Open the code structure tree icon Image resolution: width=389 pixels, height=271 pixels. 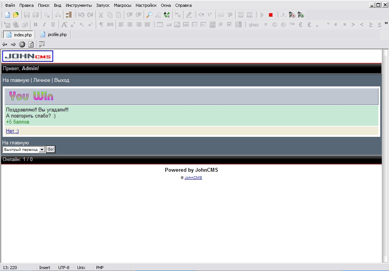pyautogui.click(x=69, y=15)
